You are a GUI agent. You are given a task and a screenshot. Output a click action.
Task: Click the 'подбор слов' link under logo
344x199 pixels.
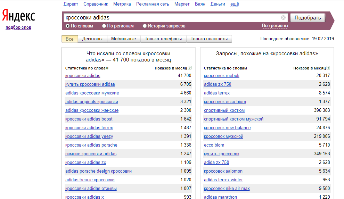(18, 27)
